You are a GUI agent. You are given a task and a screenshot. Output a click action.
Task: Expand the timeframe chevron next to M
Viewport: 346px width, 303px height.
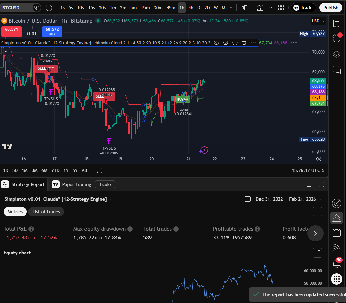coord(230,7)
